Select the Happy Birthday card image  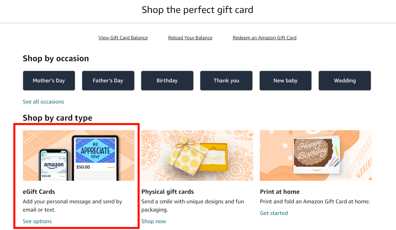[x=315, y=155]
